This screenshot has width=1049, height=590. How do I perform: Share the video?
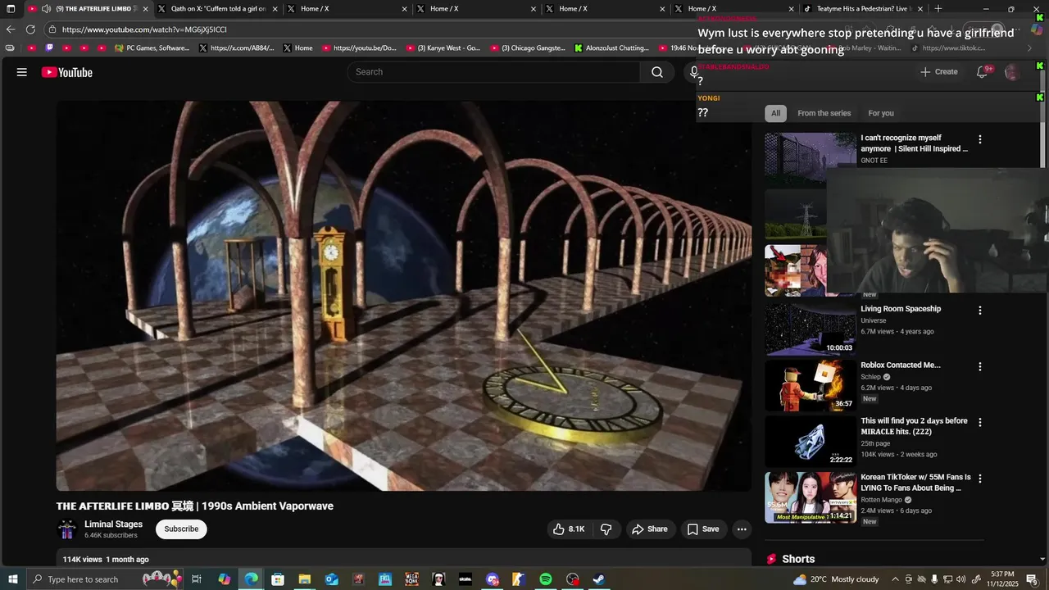pos(649,529)
